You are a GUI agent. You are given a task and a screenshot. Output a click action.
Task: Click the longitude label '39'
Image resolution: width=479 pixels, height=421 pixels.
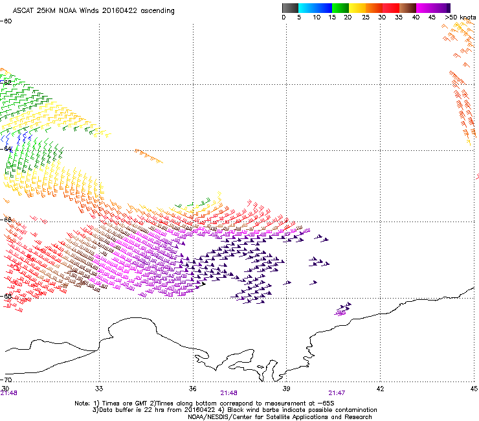pyautogui.click(x=286, y=389)
